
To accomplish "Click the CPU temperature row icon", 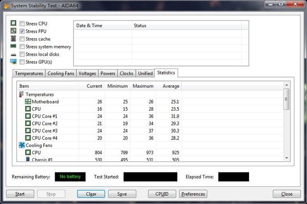I will [x=28, y=109].
